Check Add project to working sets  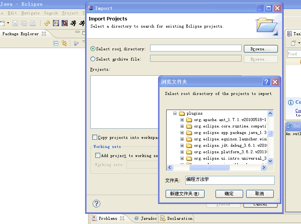click(x=98, y=155)
